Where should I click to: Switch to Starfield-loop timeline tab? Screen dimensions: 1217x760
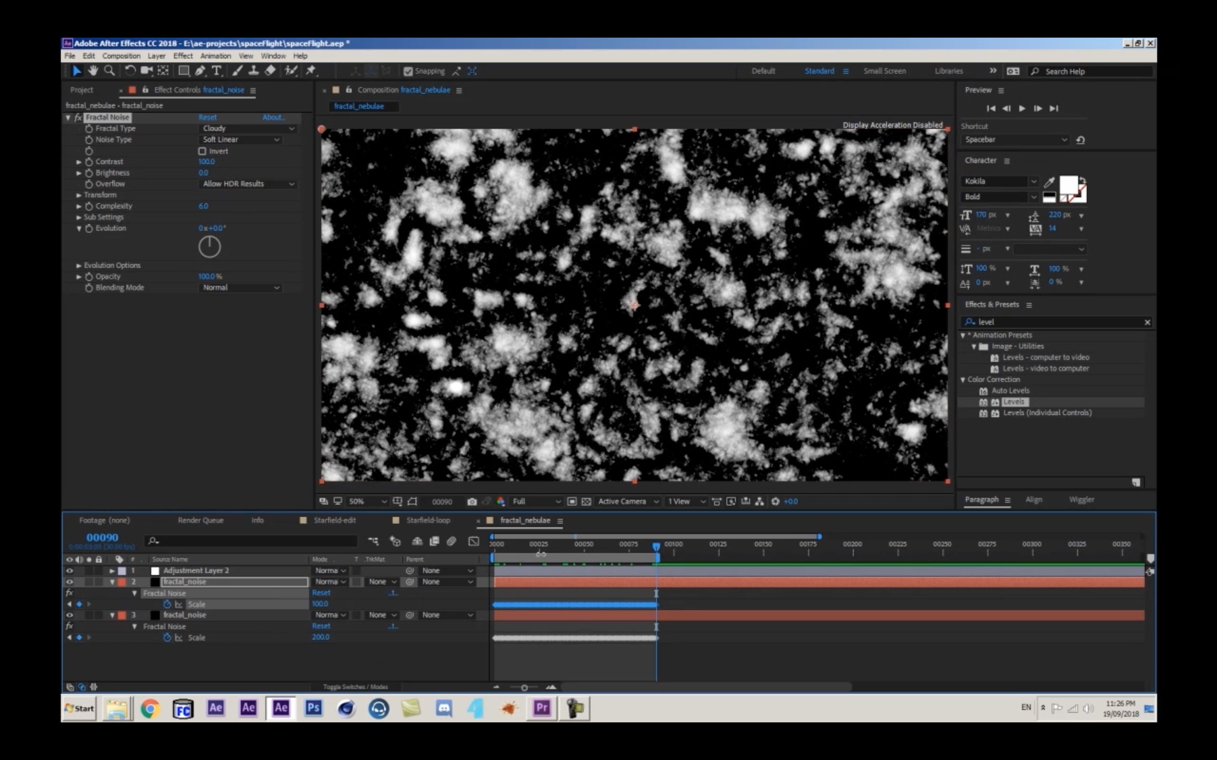428,520
